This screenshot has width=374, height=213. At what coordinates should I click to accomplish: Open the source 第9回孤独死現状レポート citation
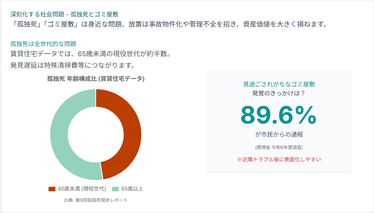tap(96, 200)
